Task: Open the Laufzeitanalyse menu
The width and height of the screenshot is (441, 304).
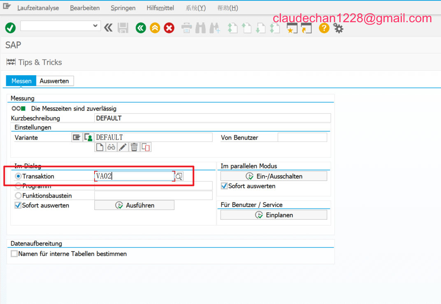Action: point(38,8)
